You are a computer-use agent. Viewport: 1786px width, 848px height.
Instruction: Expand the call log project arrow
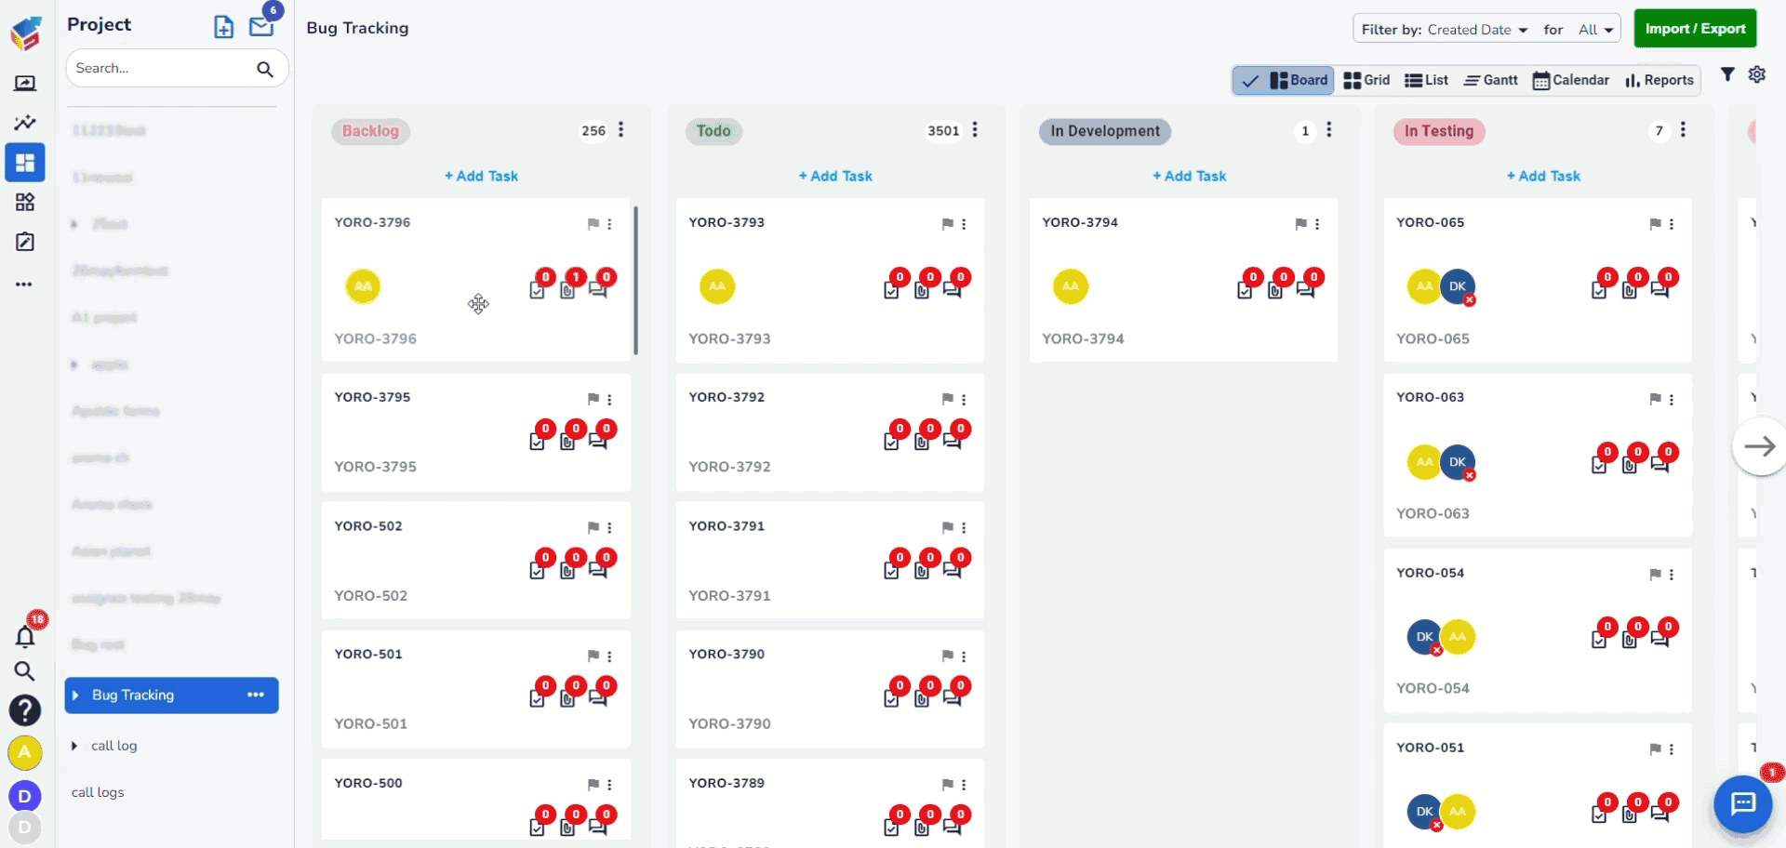click(x=74, y=746)
